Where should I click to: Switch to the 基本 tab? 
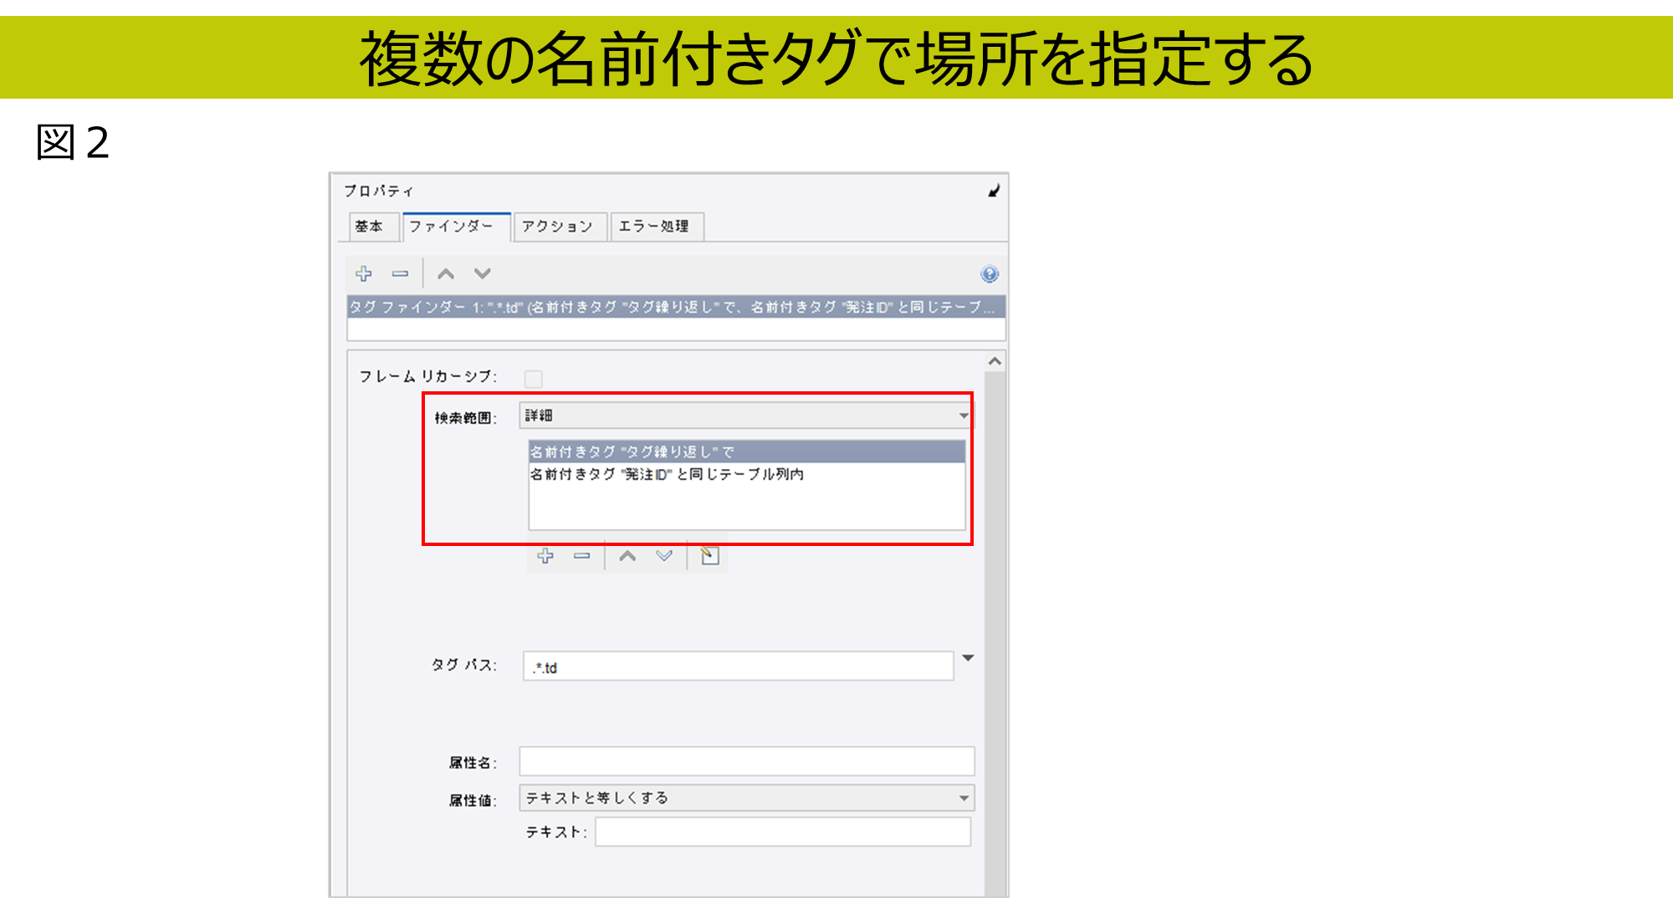coord(369,227)
